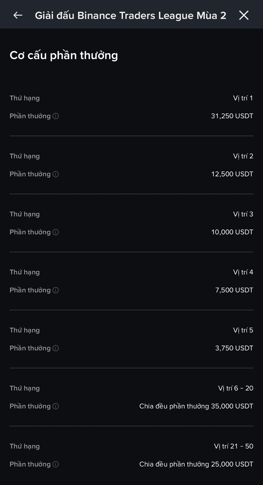Select the 31,250 USDT reward amount
The height and width of the screenshot is (485, 263).
click(x=232, y=116)
